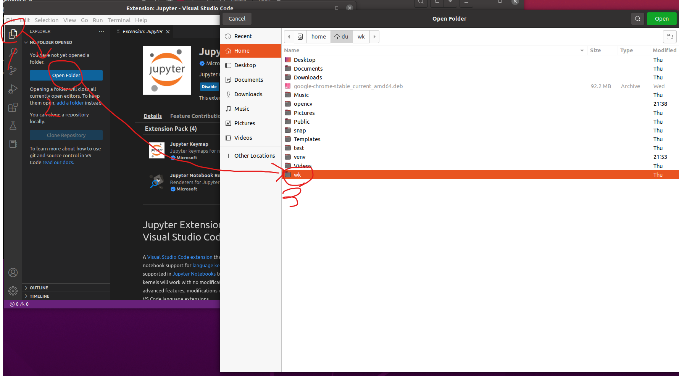The width and height of the screenshot is (679, 376).
Task: Select Videos in the dialog sidebar
Action: coord(250,138)
